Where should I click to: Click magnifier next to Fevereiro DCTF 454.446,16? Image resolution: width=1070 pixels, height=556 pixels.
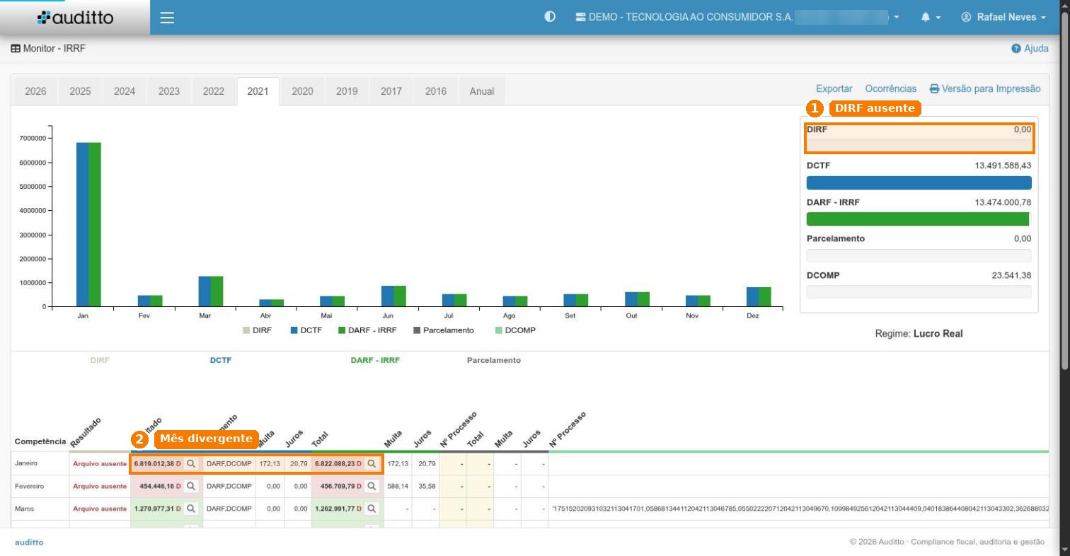pyautogui.click(x=190, y=487)
